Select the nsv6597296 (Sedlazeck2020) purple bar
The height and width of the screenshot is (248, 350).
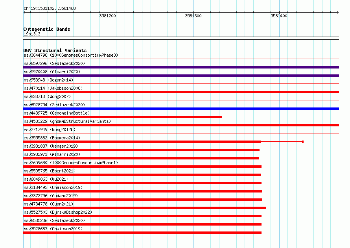point(181,67)
